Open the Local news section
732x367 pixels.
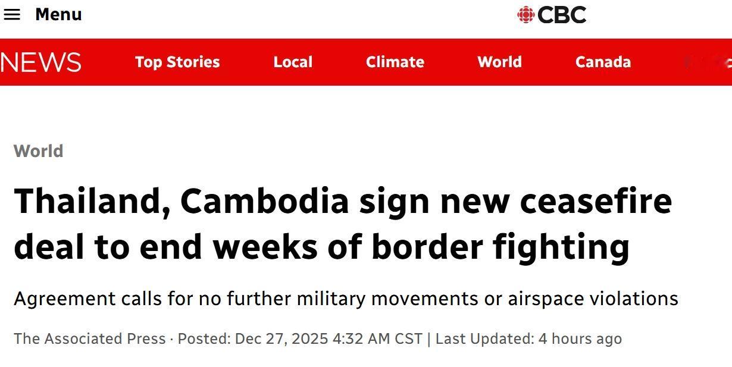293,62
